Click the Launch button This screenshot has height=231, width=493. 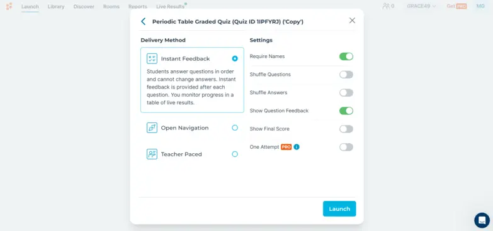[339, 209]
